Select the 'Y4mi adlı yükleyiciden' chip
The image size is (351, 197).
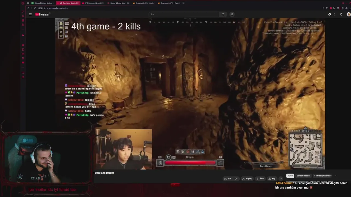coord(323,176)
